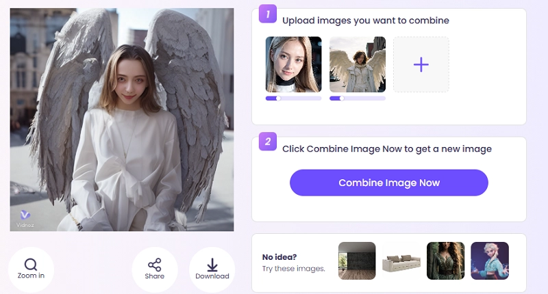
Task: Click the purple step 2 badge
Action: (268, 142)
